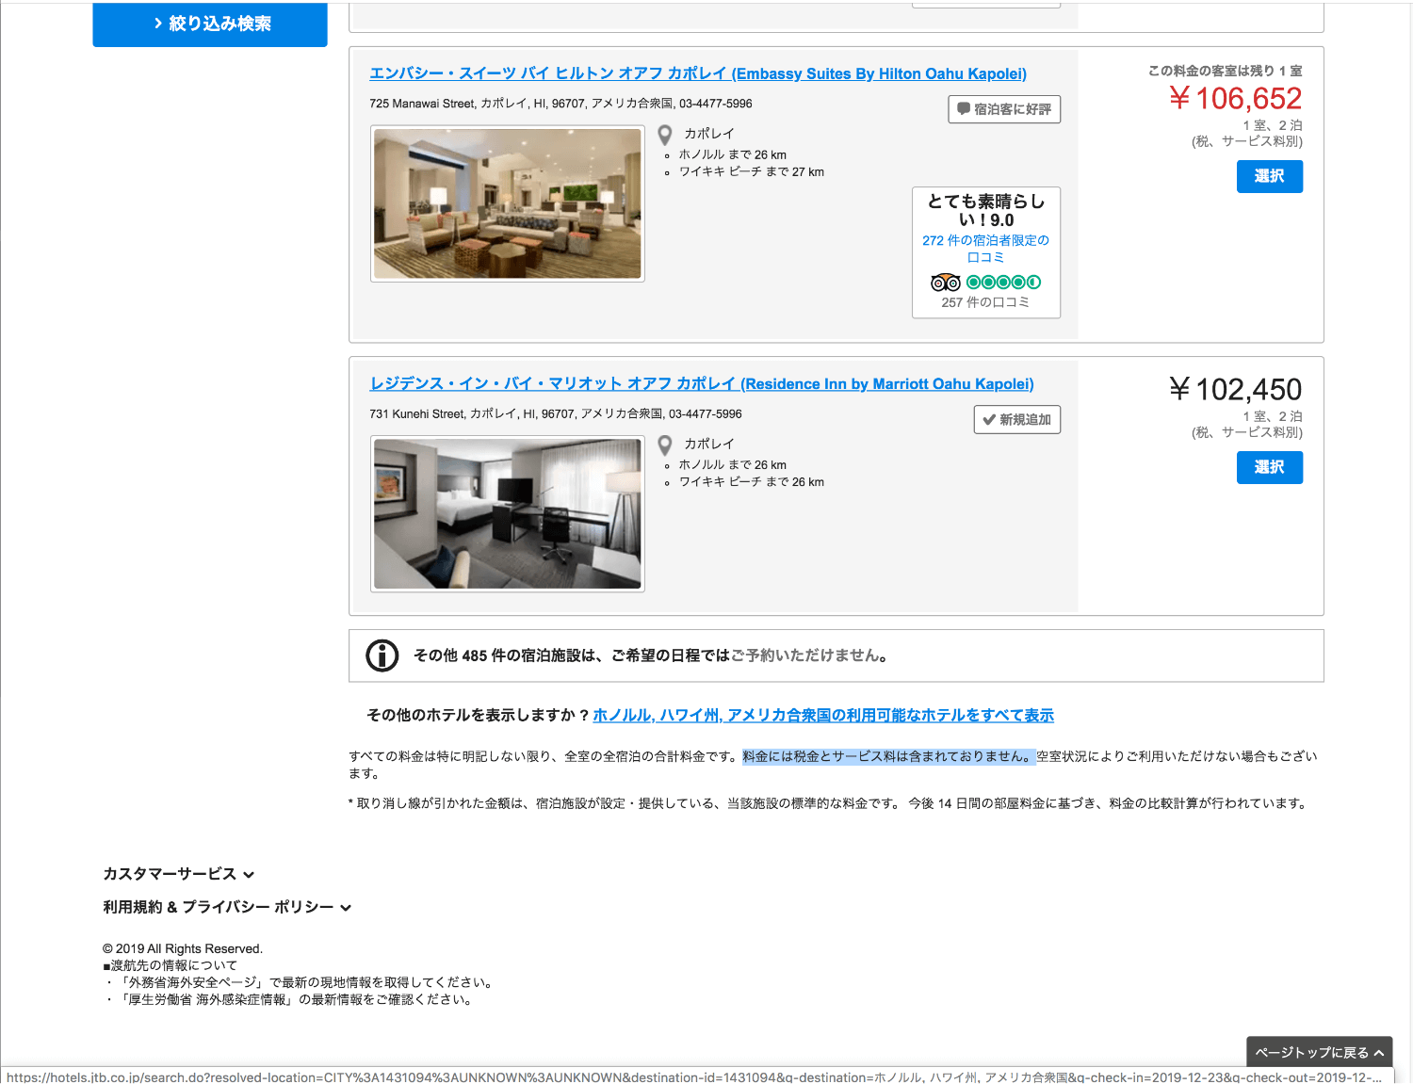Click the この料金の客室は残り 1 室 notice

click(x=1225, y=71)
